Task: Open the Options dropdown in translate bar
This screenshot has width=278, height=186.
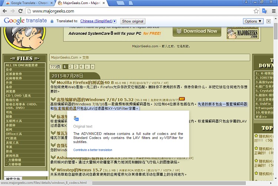Action: [253, 21]
